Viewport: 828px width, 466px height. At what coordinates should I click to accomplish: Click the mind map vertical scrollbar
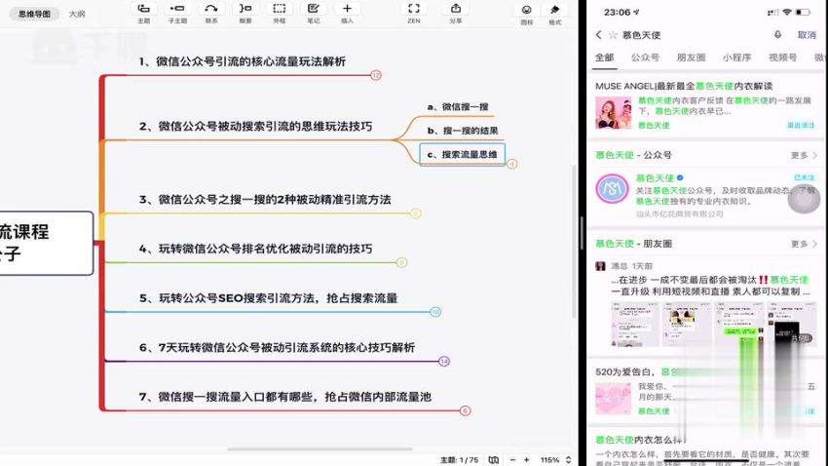coord(574,242)
